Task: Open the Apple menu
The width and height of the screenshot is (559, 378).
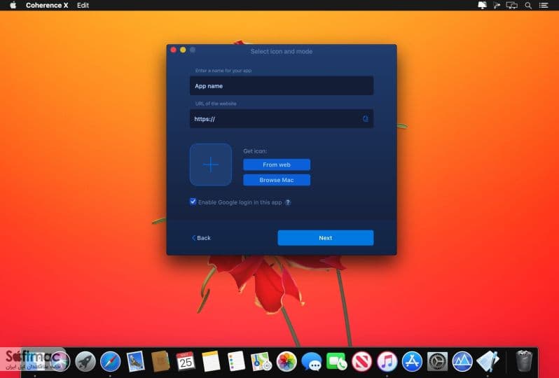Action: [13, 5]
